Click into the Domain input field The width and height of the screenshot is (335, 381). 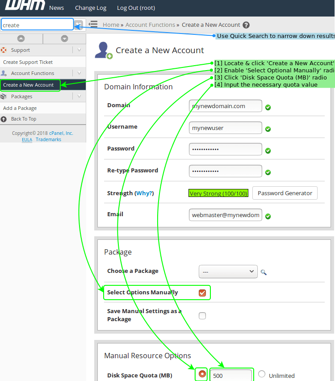[225, 106]
